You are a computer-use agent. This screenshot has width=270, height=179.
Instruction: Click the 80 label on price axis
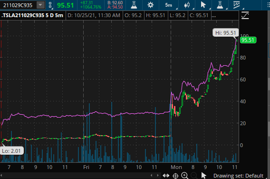click(243, 58)
